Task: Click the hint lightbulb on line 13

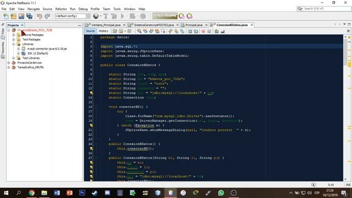Action: point(91,93)
